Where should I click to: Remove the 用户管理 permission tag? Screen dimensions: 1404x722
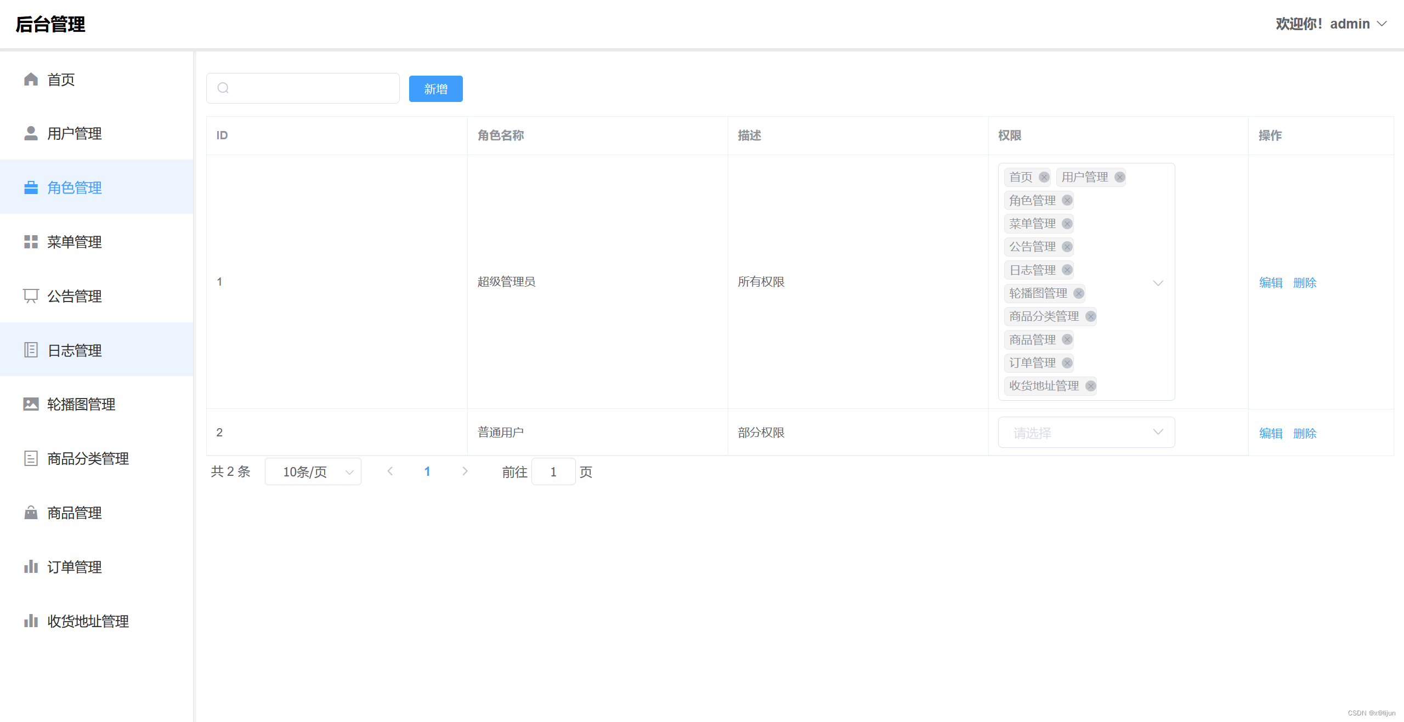pos(1120,177)
